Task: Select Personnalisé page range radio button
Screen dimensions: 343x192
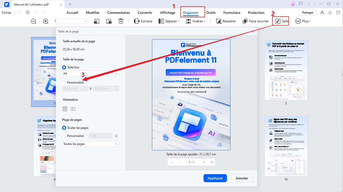Action: coord(64,136)
